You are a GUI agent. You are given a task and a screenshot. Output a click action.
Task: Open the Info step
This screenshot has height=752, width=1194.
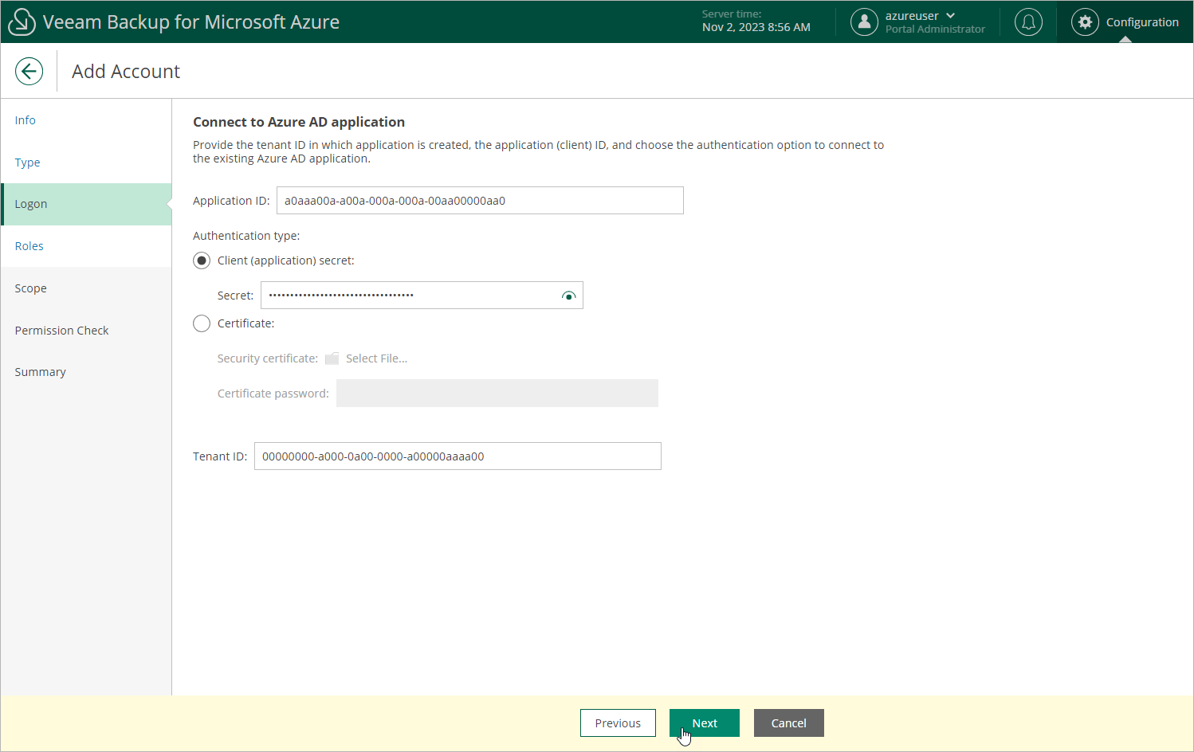86,120
